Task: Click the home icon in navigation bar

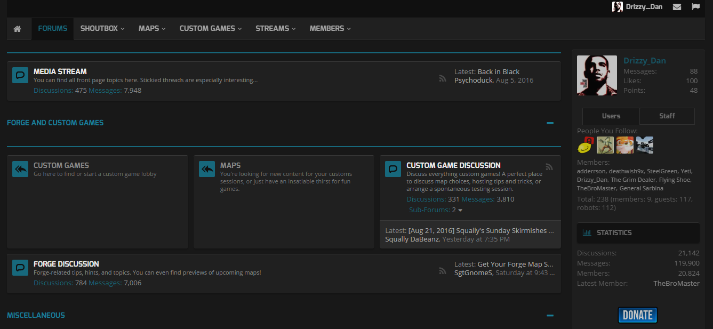Action: click(x=18, y=29)
